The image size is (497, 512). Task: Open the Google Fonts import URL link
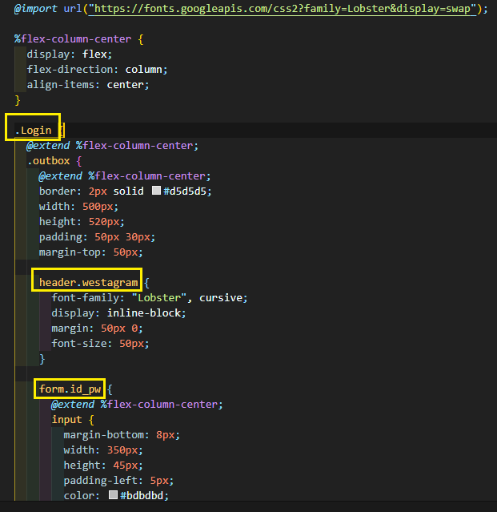pyautogui.click(x=283, y=9)
